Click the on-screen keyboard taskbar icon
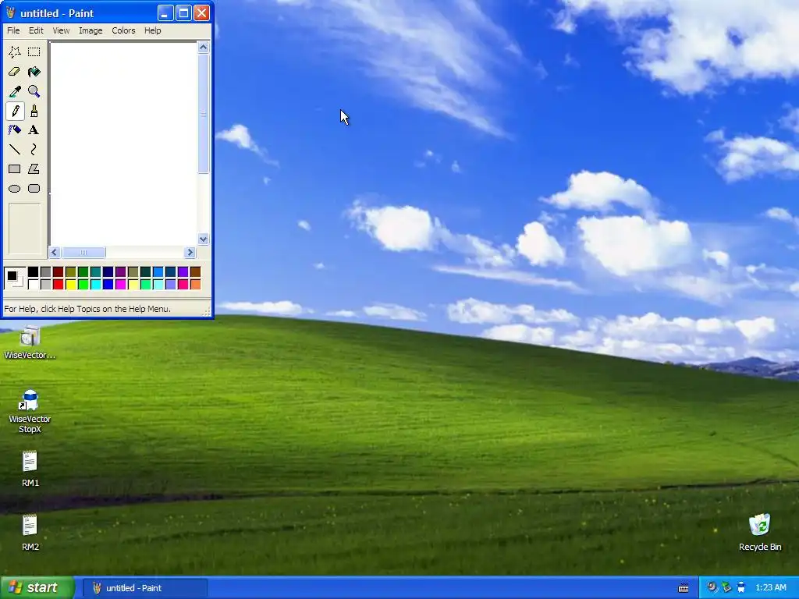The width and height of the screenshot is (799, 599). 684,588
